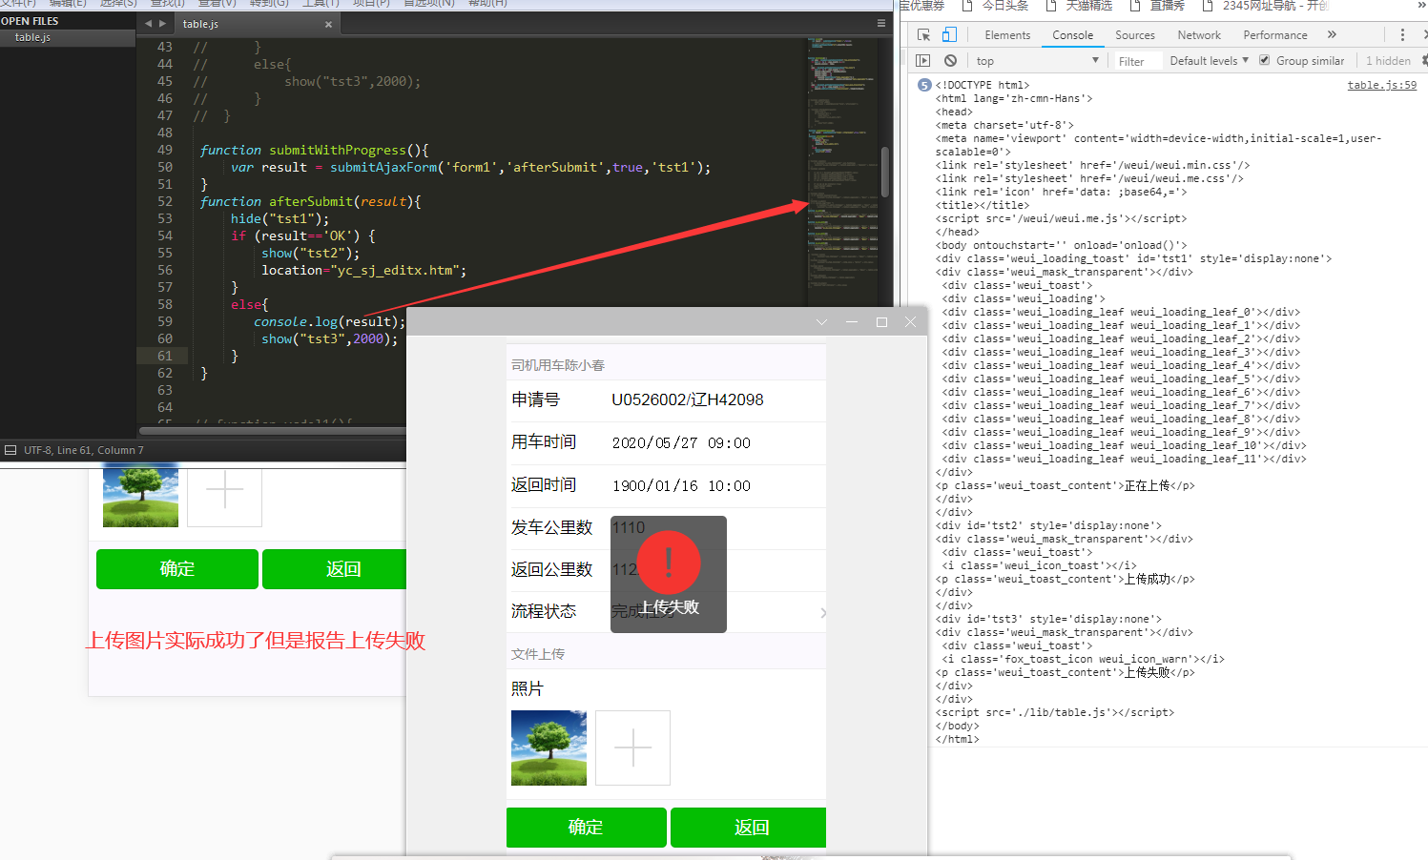Image resolution: width=1428 pixels, height=860 pixels.
Task: Click the 司机用车陈小春 section header
Action: [x=558, y=365]
